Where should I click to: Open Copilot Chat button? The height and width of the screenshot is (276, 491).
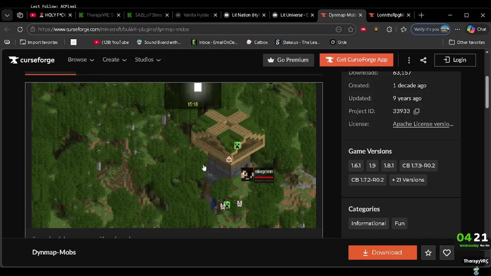click(x=476, y=29)
